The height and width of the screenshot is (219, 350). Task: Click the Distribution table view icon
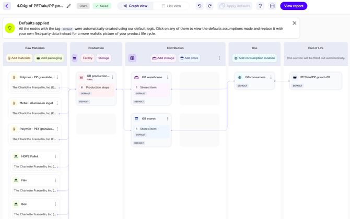pos(132,58)
